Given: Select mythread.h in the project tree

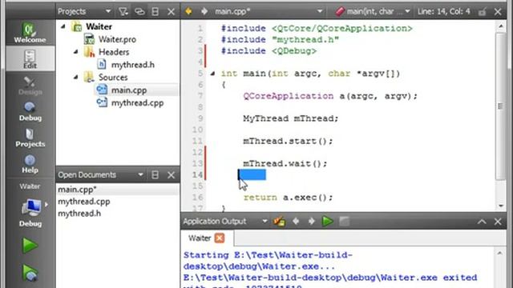Looking at the screenshot, I should pos(132,65).
